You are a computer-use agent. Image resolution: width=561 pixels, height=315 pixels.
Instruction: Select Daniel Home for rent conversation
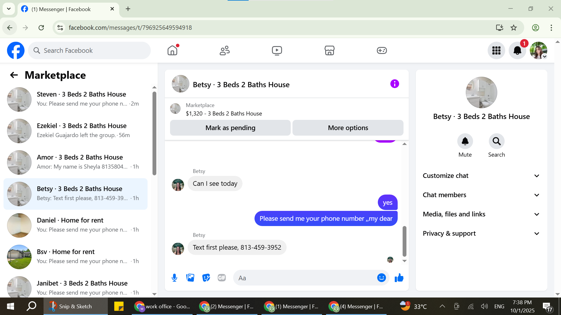(x=75, y=225)
